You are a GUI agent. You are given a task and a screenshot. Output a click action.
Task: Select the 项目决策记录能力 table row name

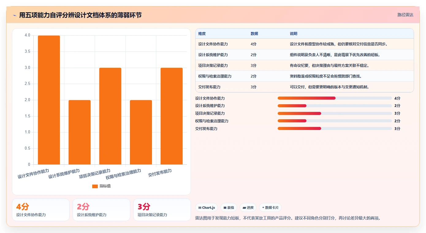213,66
